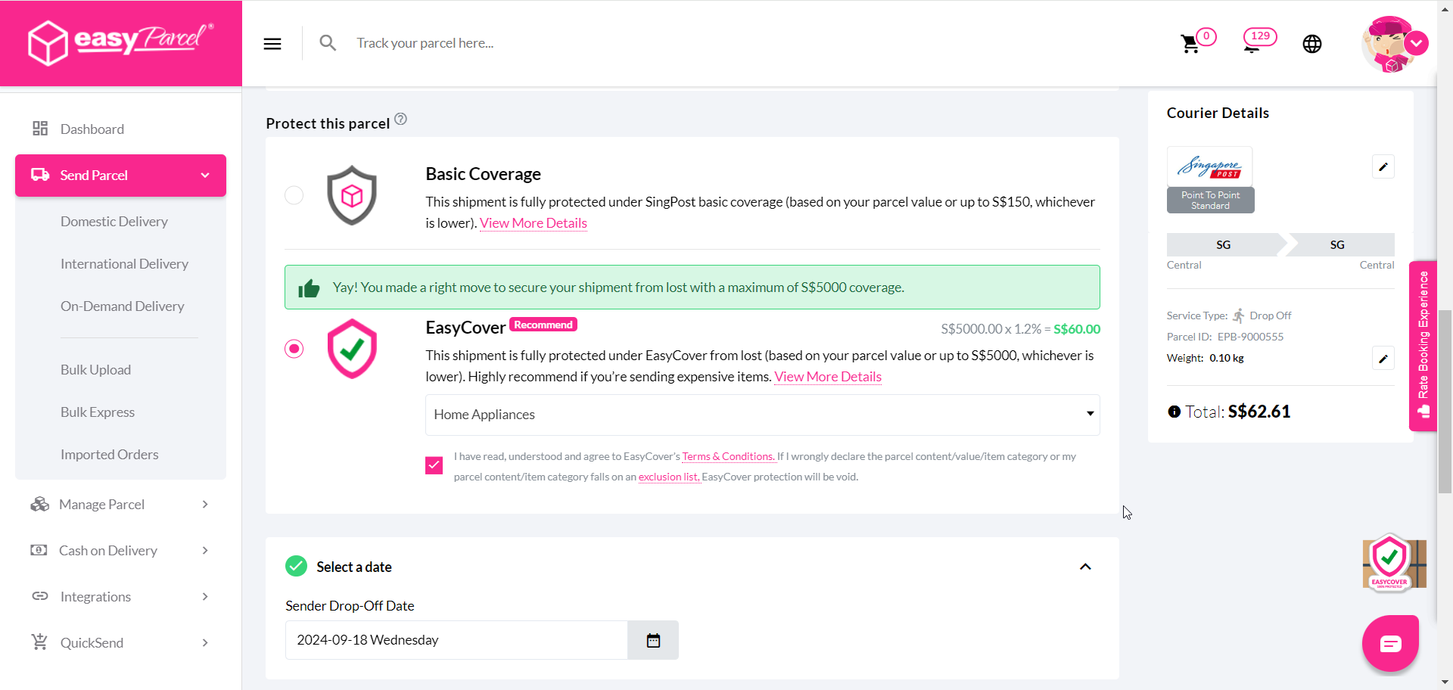
Task: Click the page vertical scrollbar
Action: click(x=1445, y=401)
